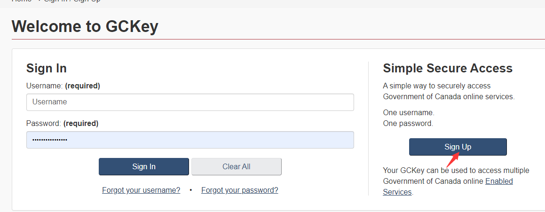Follow the Enabled Services link
The width and height of the screenshot is (545, 212).
(448, 186)
